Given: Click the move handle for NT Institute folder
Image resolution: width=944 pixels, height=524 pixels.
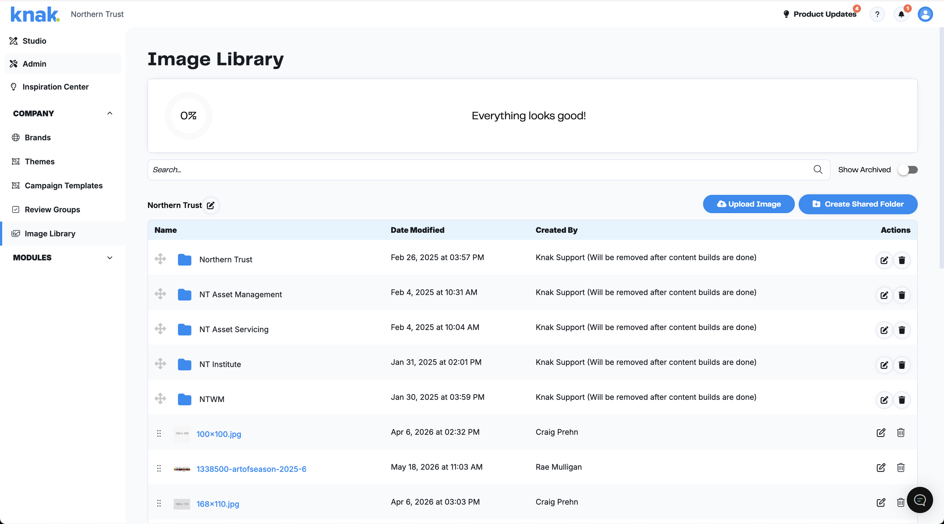Looking at the screenshot, I should click(x=160, y=364).
